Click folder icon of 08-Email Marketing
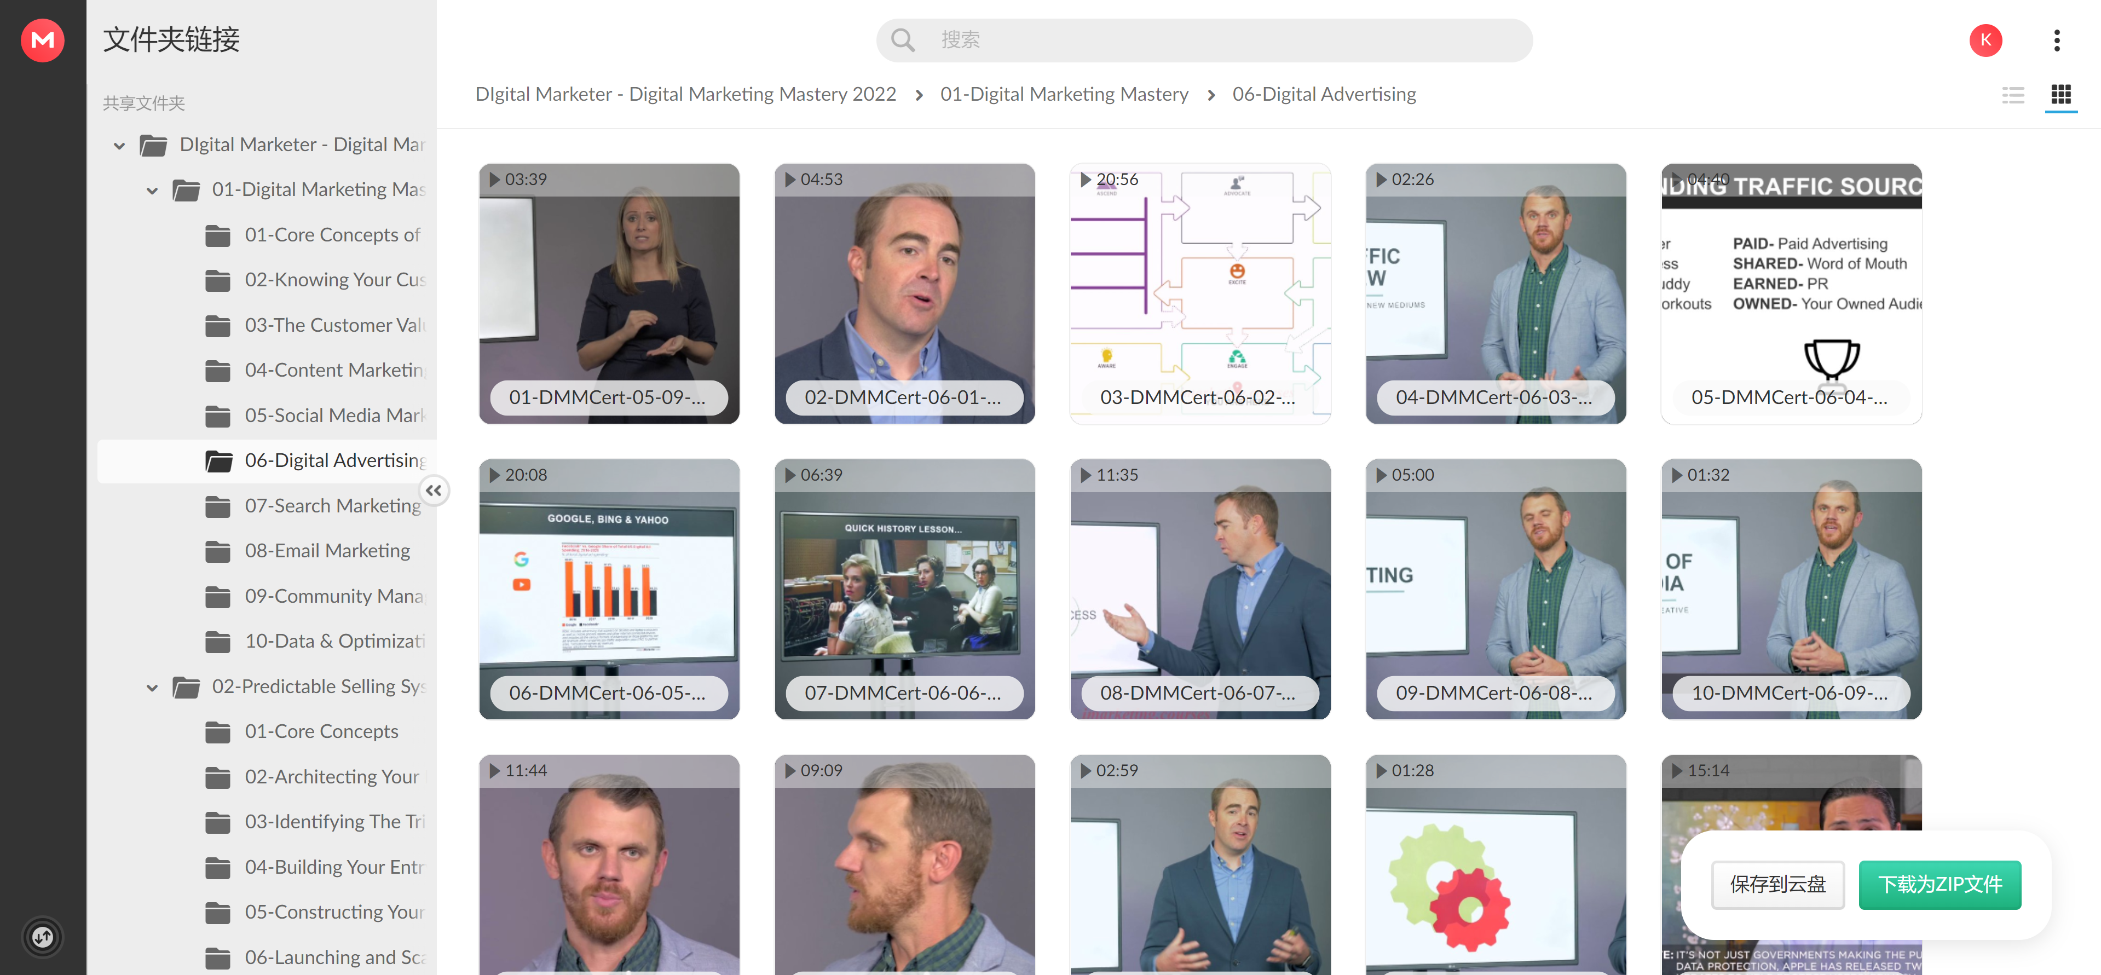This screenshot has width=2101, height=975. pos(217,551)
